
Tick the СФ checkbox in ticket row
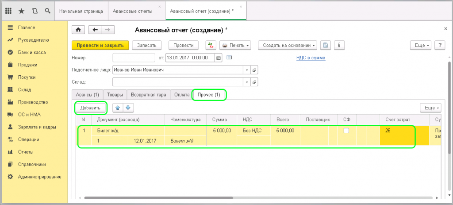[346, 131]
